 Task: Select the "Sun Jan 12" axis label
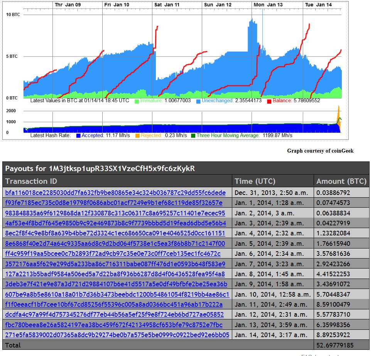pyautogui.click(x=218, y=5)
